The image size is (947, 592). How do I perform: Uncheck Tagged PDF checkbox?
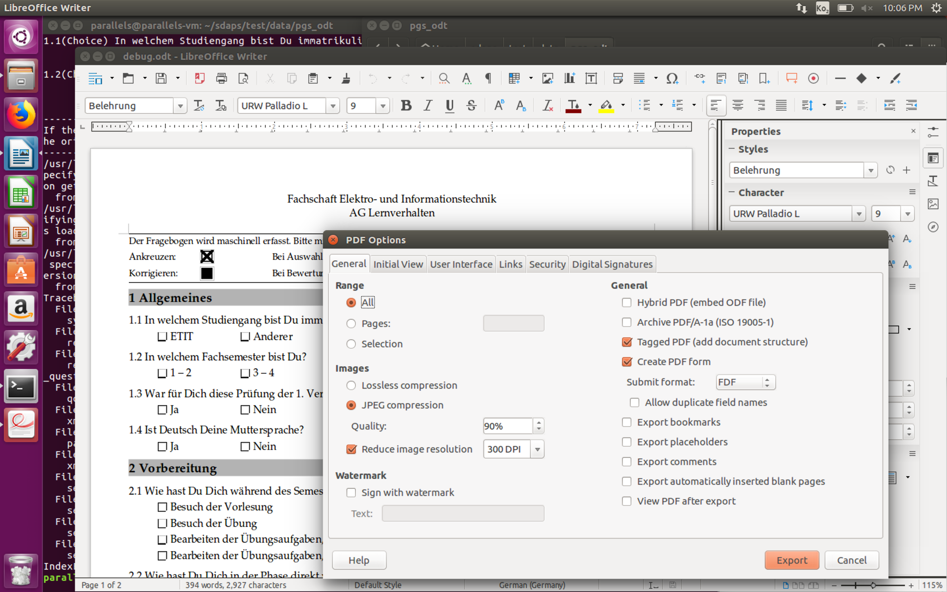click(626, 342)
